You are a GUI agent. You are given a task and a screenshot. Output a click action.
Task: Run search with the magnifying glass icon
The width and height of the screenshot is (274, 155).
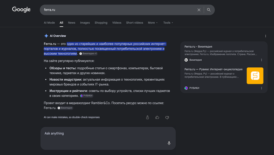tap(209, 10)
